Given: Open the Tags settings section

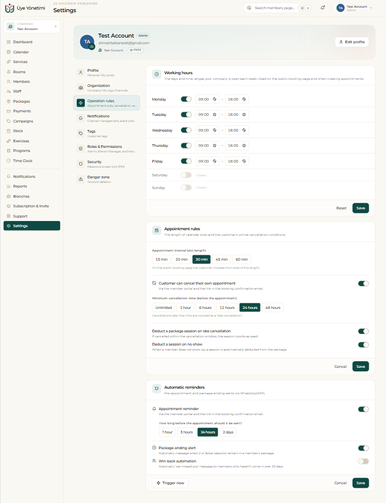Looking at the screenshot, I should pos(107,134).
